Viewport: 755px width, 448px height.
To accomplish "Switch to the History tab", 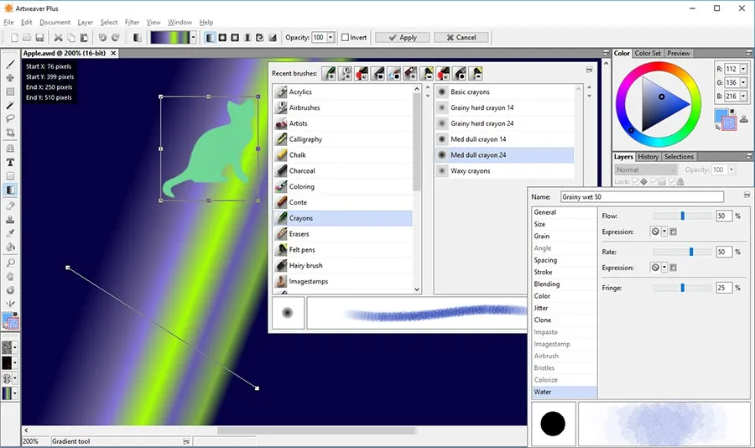I will pyautogui.click(x=648, y=157).
